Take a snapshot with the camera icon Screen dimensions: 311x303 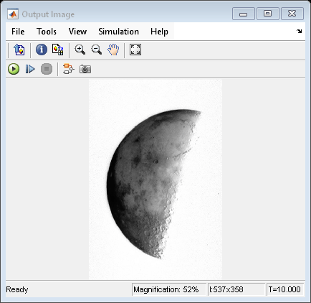coord(85,69)
